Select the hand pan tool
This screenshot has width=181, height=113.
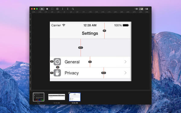point(47,9)
